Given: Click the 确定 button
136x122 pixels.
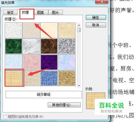Looking at the screenshot, I should point(96,17).
